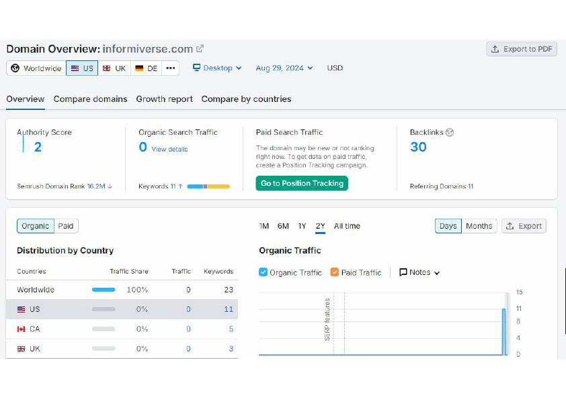Uncheck the Organic Traffic checkbox

(x=263, y=272)
